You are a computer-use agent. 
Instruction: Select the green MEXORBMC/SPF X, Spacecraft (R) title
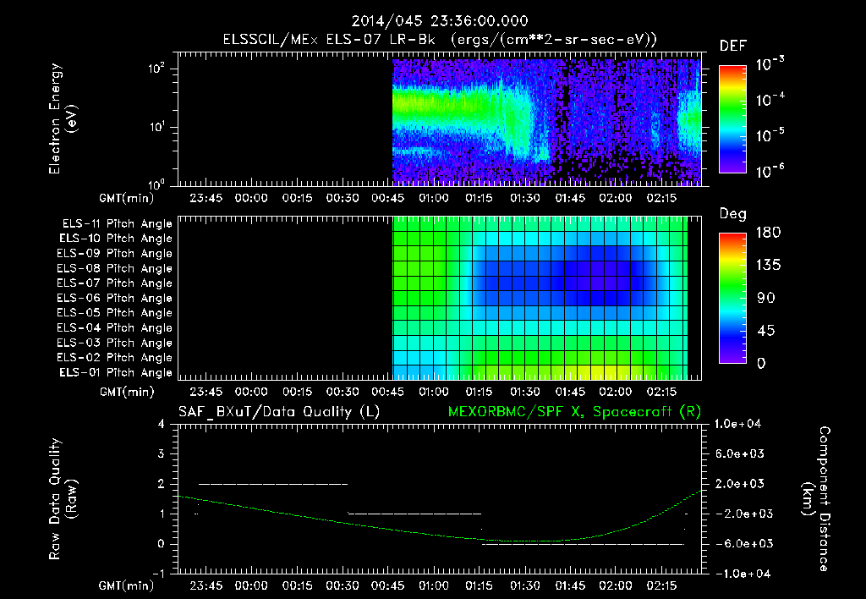pos(574,412)
